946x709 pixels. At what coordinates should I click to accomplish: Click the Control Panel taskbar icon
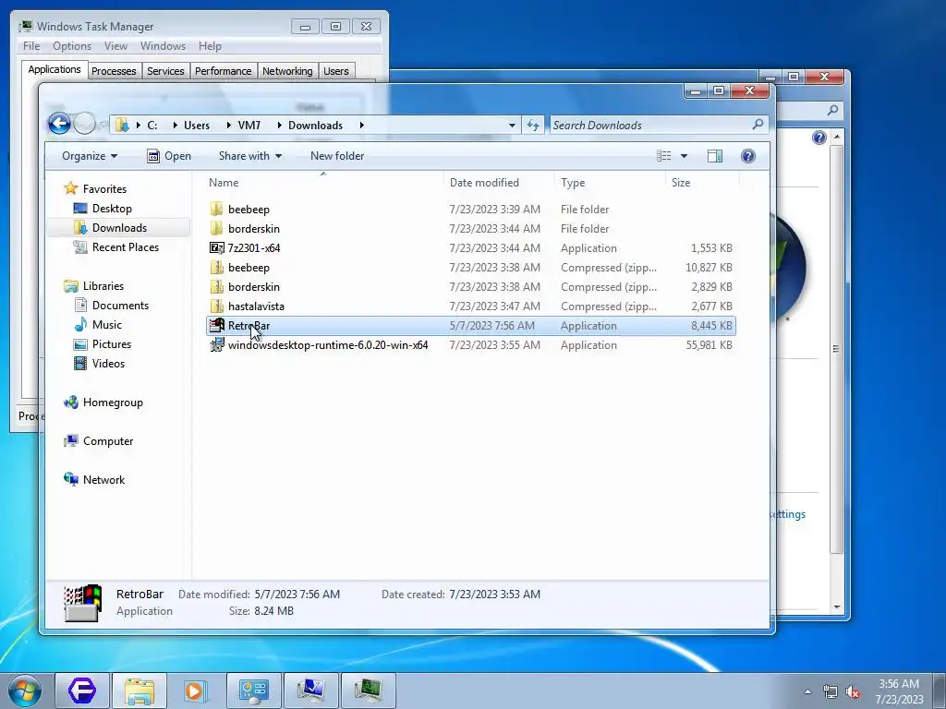[253, 691]
